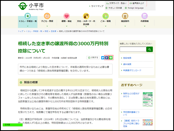Click the 発熱などの症状 flyer thumbnail
Image resolution: width=174 pixels, height=131 pixels.
pyautogui.click(x=148, y=99)
